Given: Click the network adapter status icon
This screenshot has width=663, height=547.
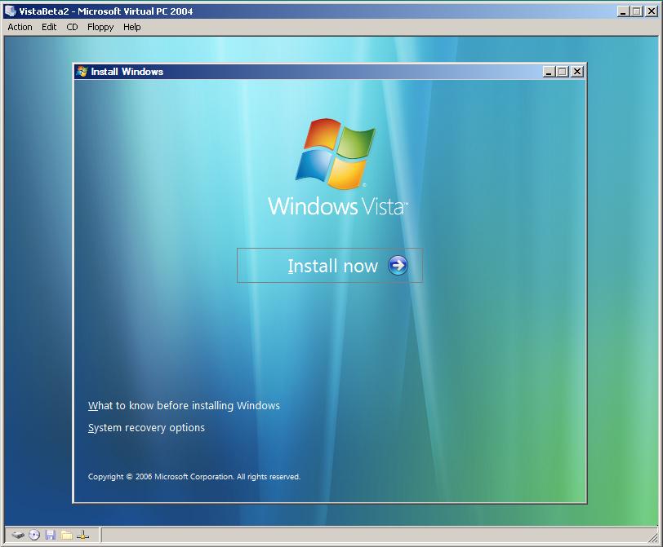Looking at the screenshot, I should (83, 536).
